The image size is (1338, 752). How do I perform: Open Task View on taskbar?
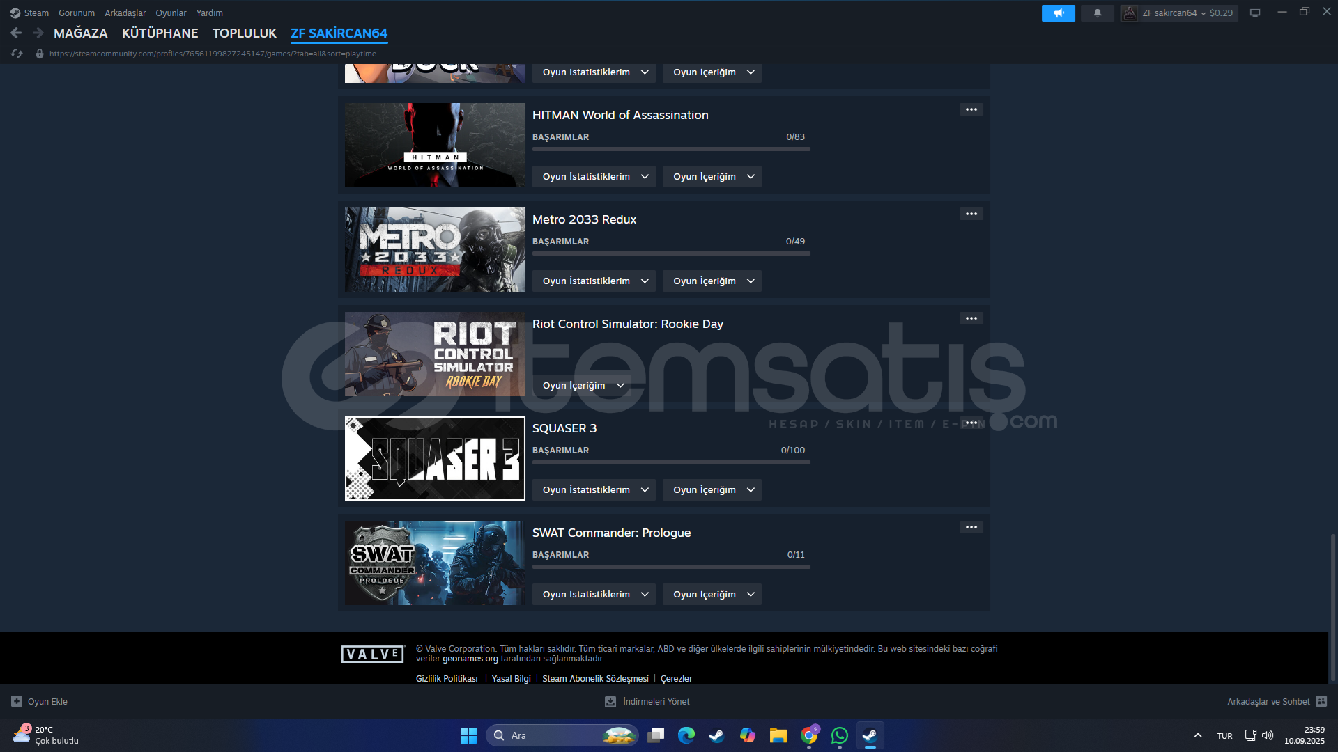pyautogui.click(x=656, y=735)
